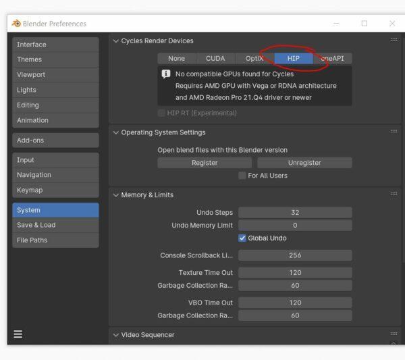Click the Undo Memory Limit field

coord(295,226)
